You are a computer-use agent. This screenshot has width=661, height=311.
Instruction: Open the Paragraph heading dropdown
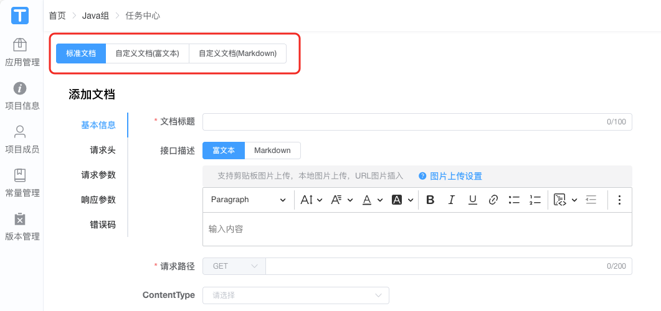click(x=248, y=200)
